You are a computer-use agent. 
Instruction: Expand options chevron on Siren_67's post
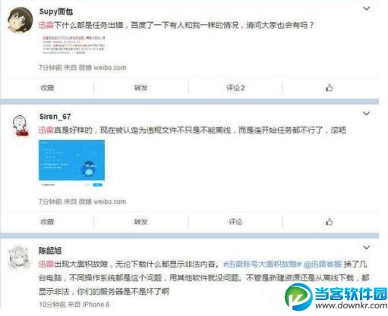[367, 114]
